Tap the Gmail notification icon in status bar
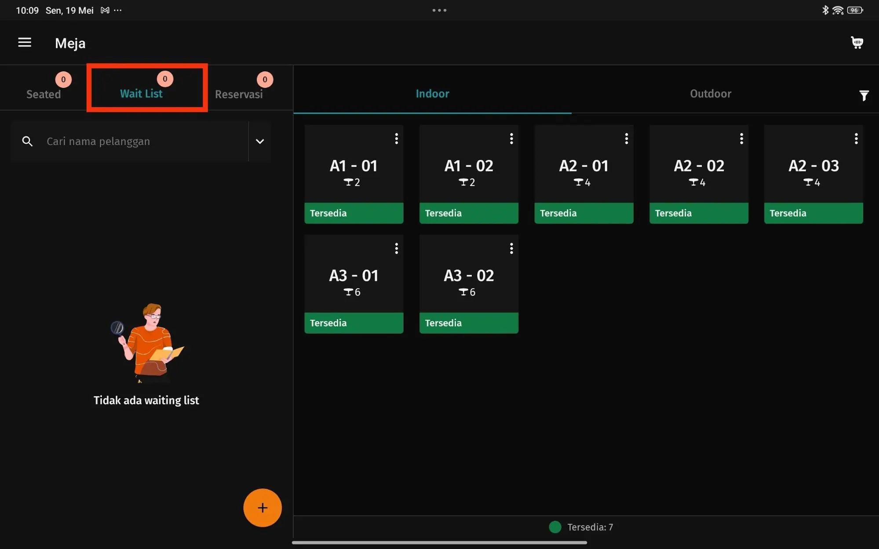The width and height of the screenshot is (879, 549). click(105, 10)
